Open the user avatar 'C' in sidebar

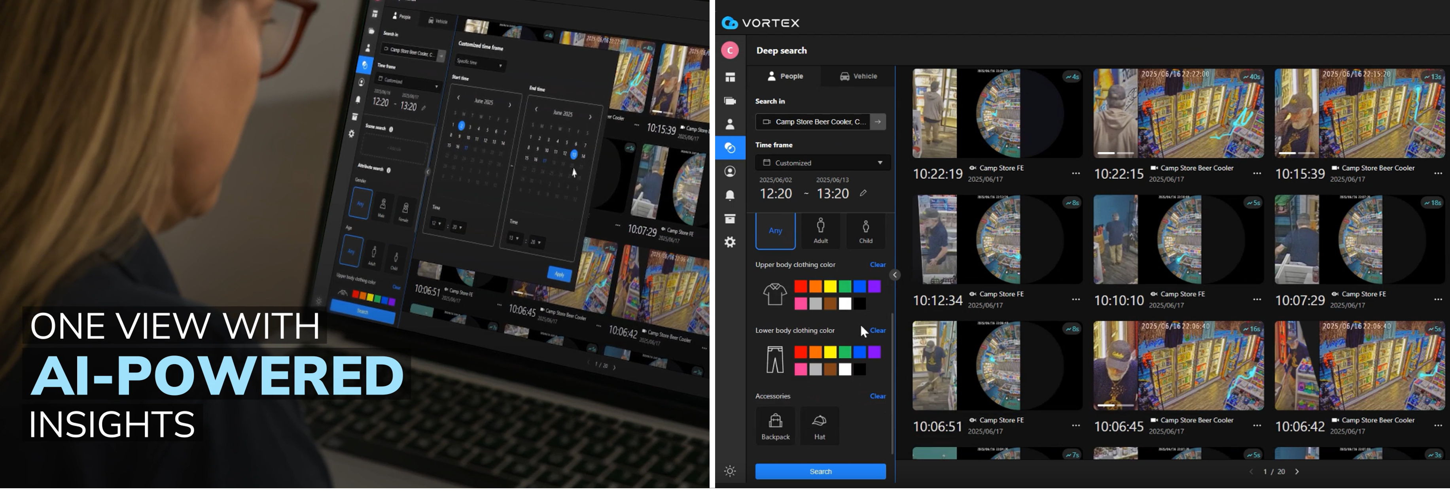coord(730,51)
